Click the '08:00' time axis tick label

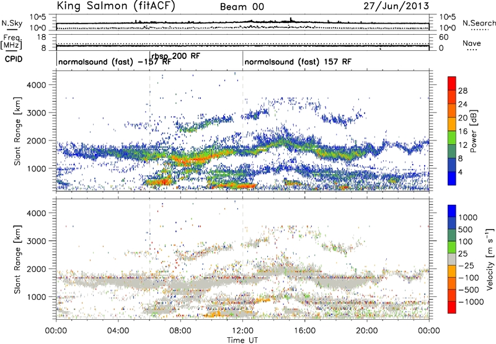(x=180, y=331)
